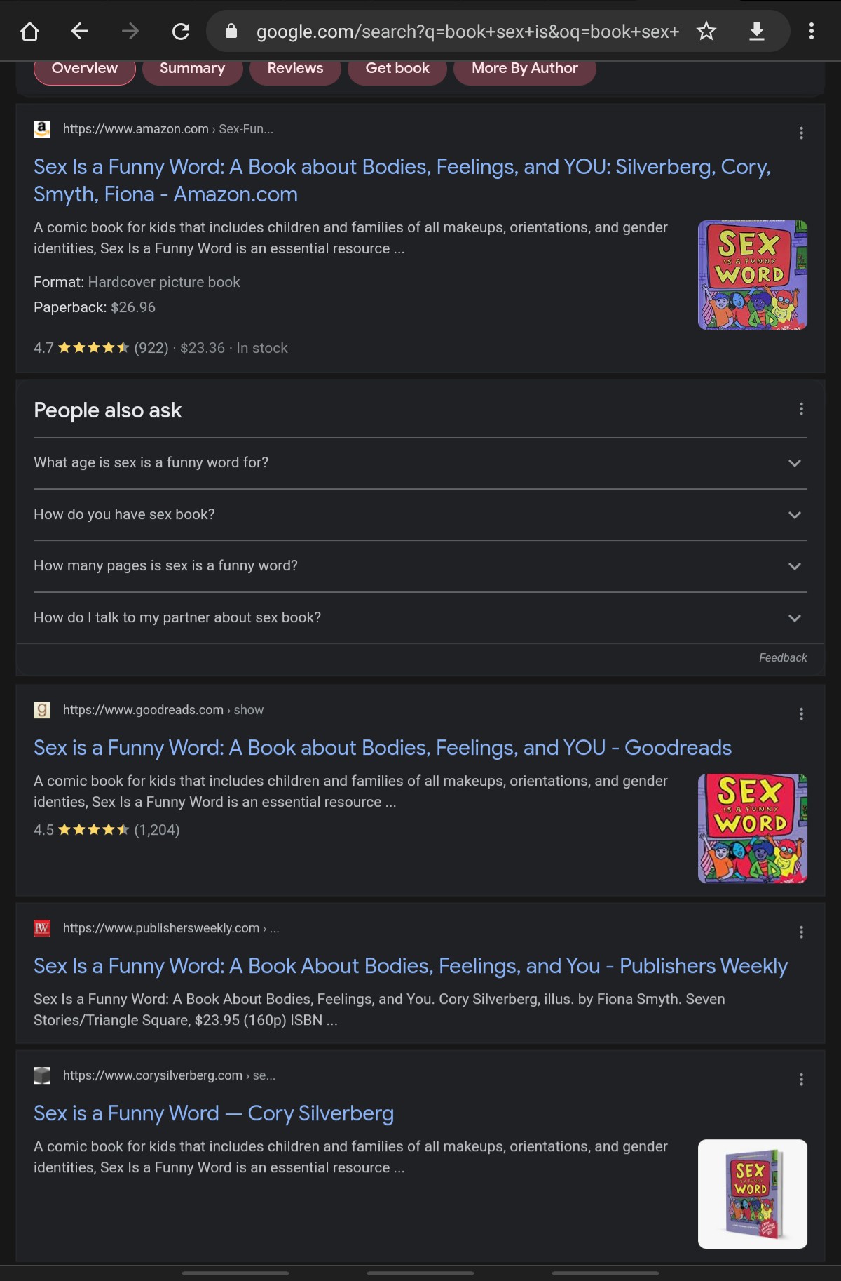Expand "How do I talk to my partner" question
841x1281 pixels.
coord(794,618)
